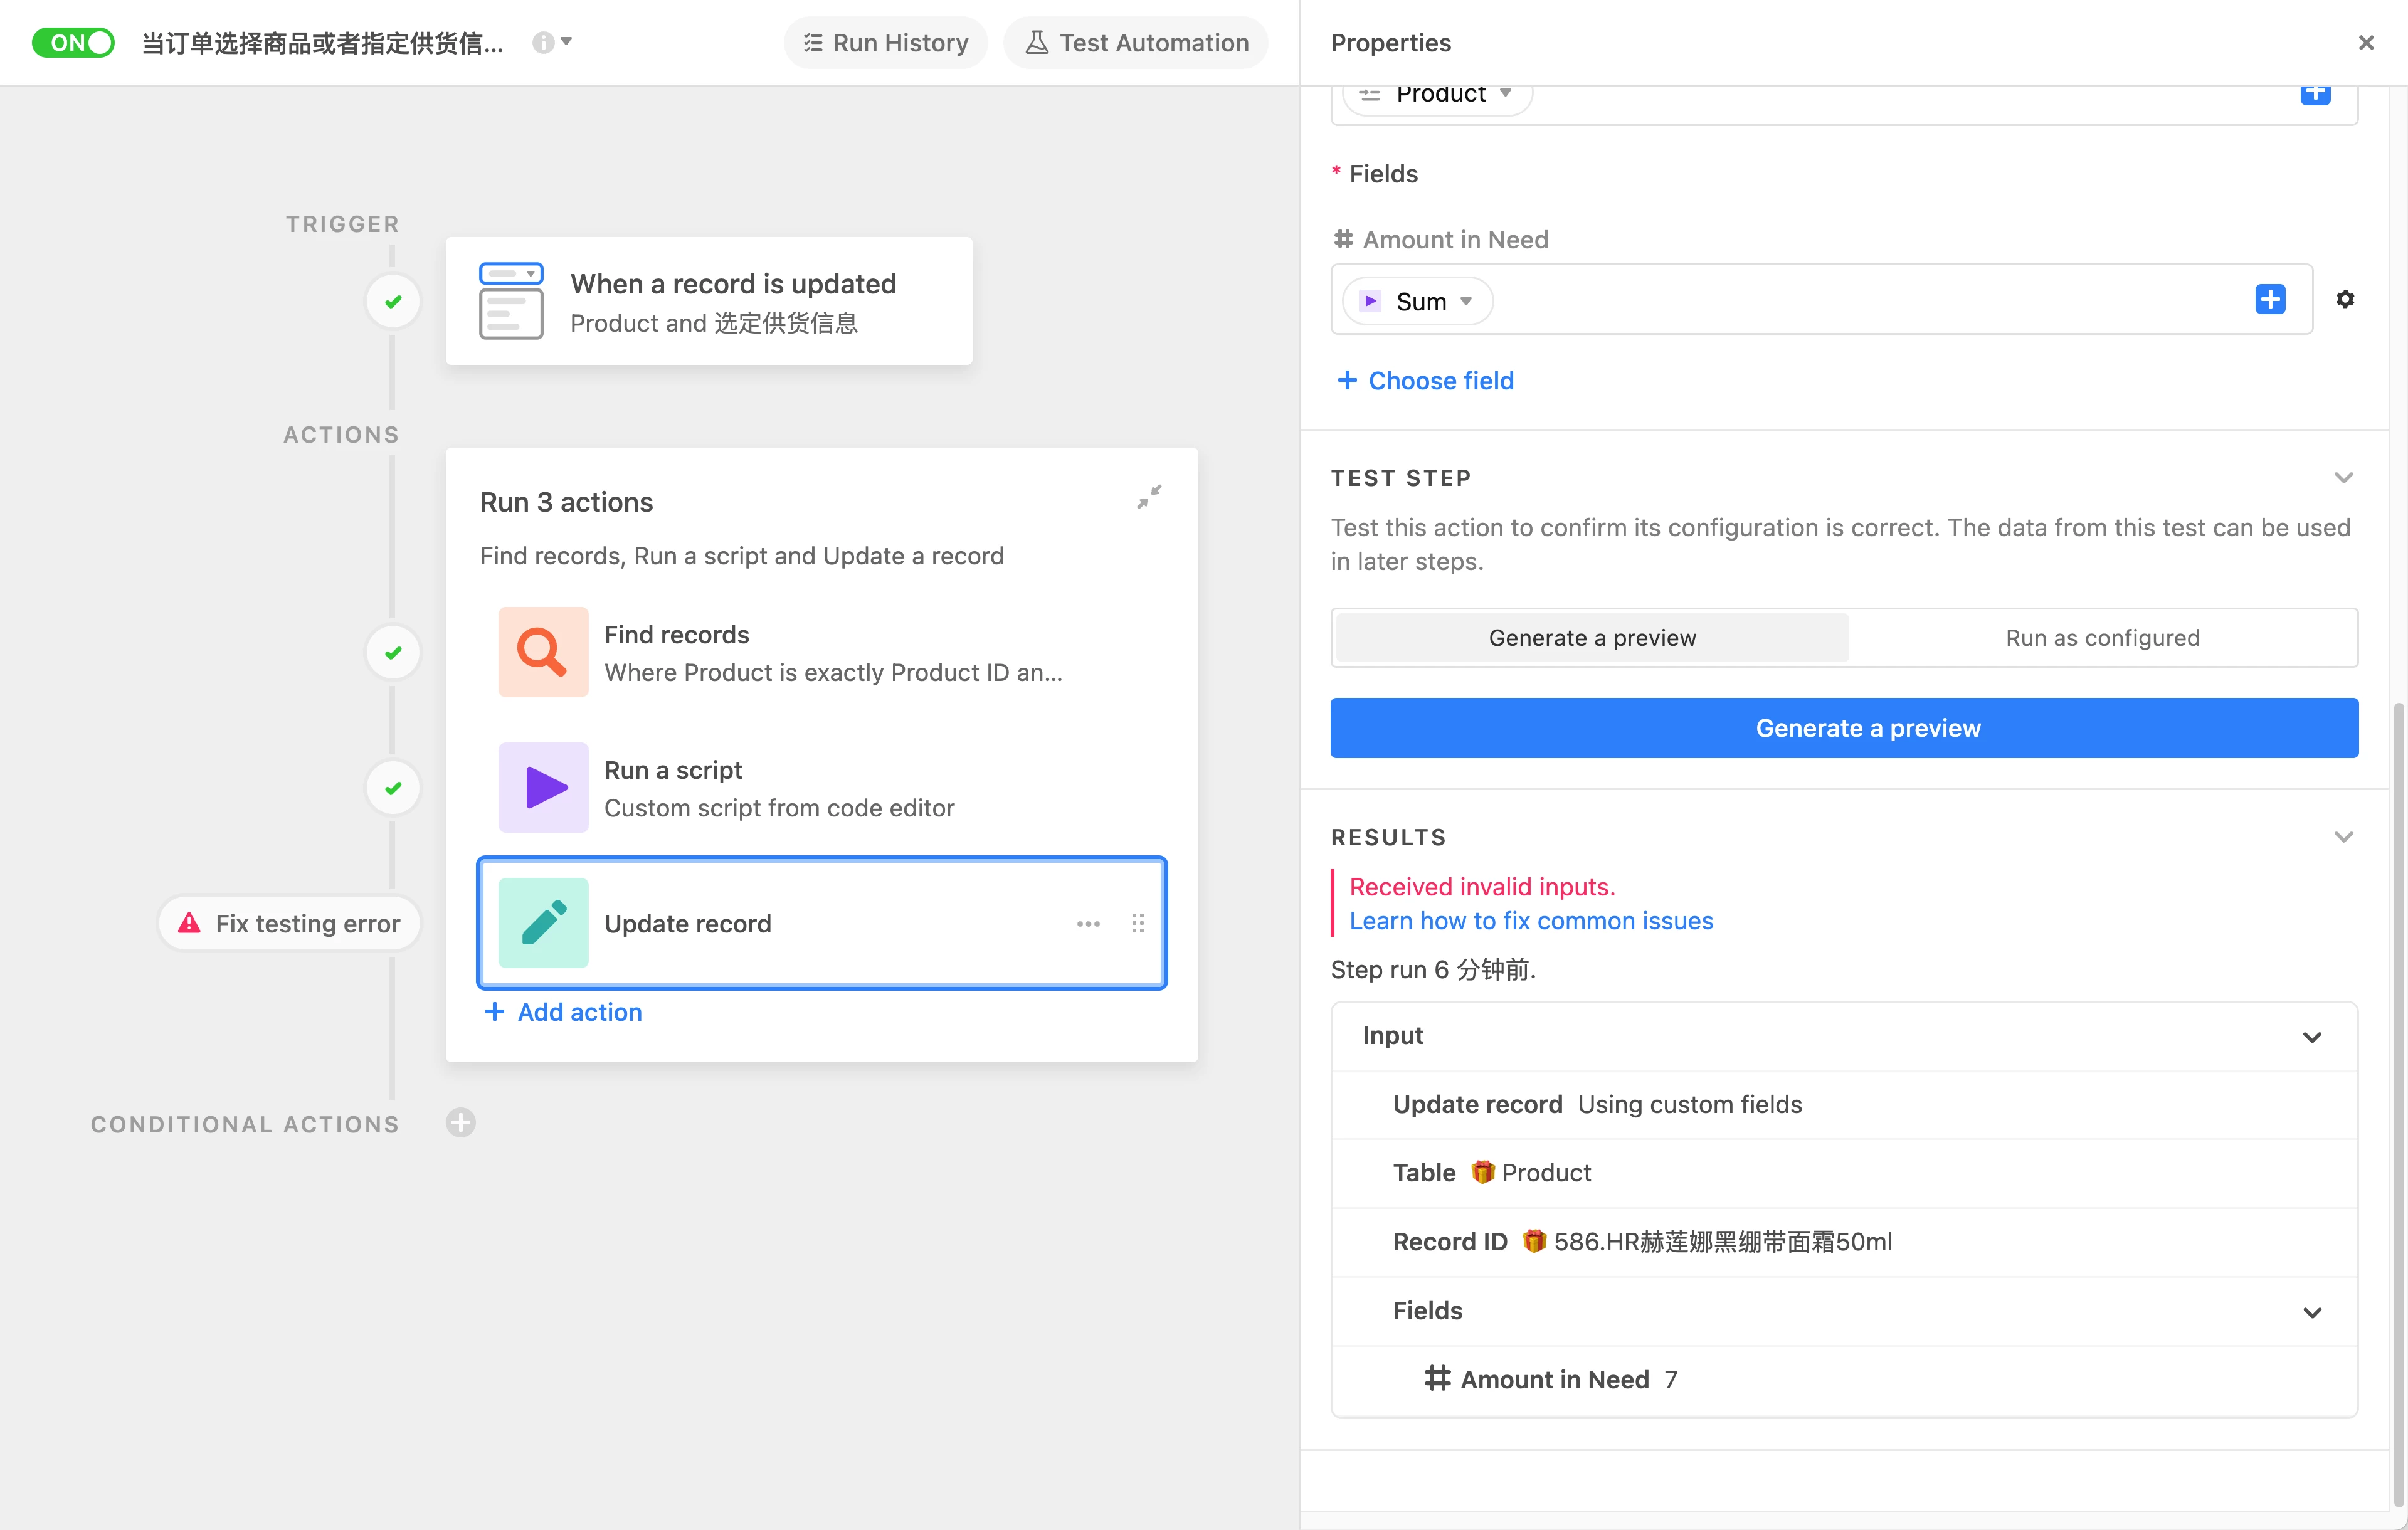Open the Run History tab
The width and height of the screenshot is (2408, 1530).
point(886,43)
